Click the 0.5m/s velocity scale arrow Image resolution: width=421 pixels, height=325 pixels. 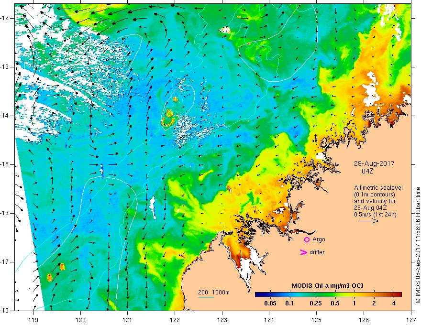pos(369,221)
